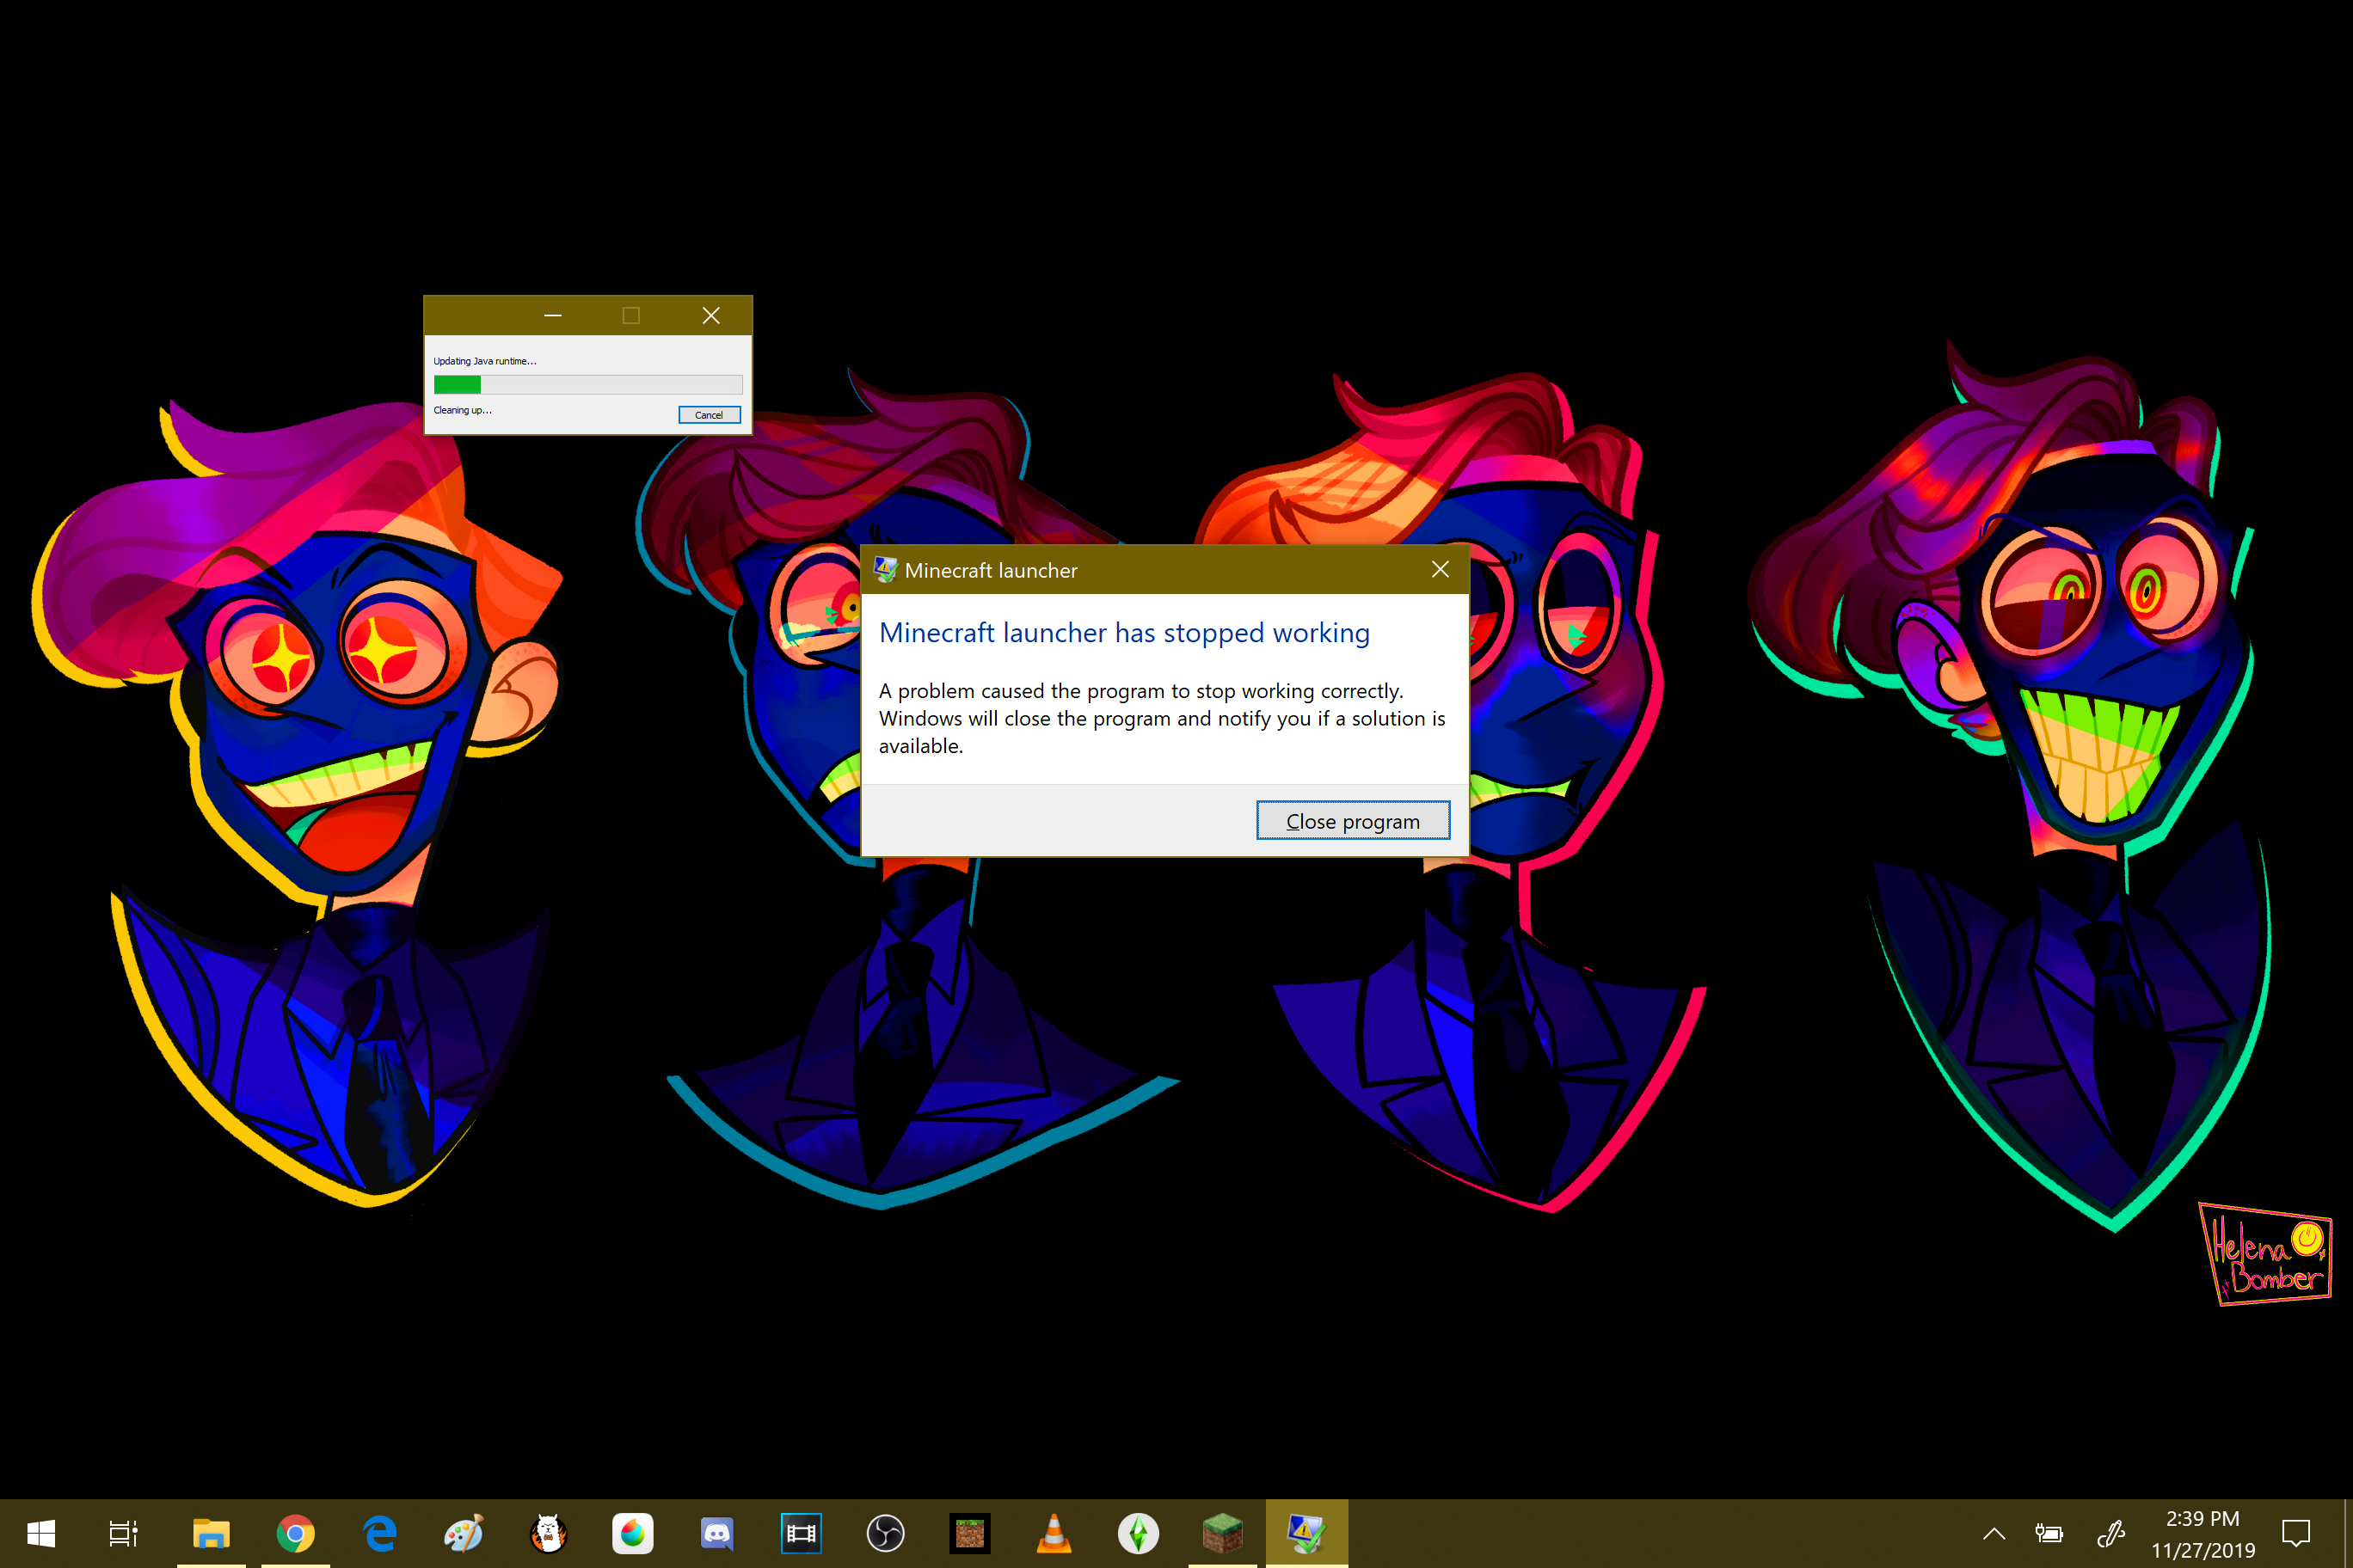Open The Sims from taskbar
The height and width of the screenshot is (1568, 2353).
click(1138, 1533)
